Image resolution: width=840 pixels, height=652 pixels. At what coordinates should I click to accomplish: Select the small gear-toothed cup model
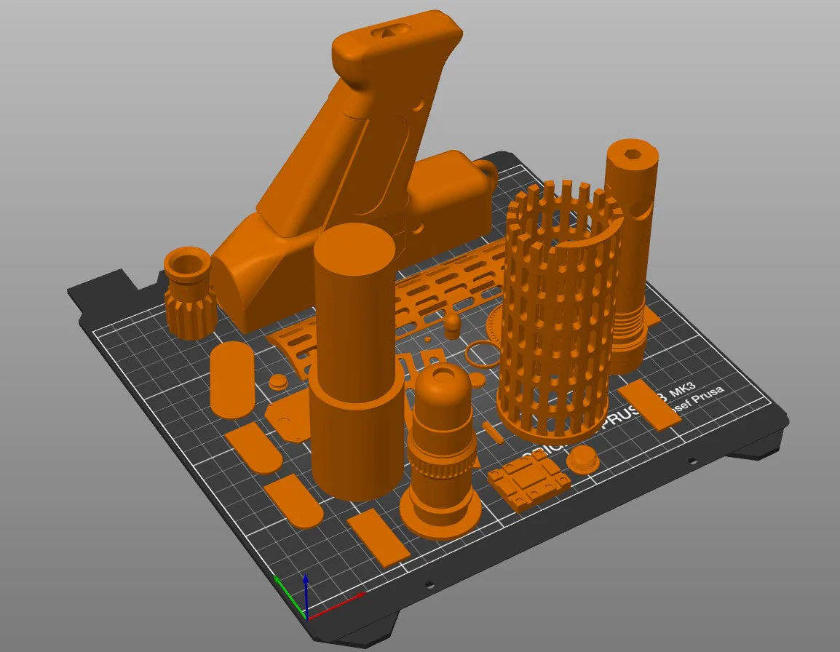(190, 292)
